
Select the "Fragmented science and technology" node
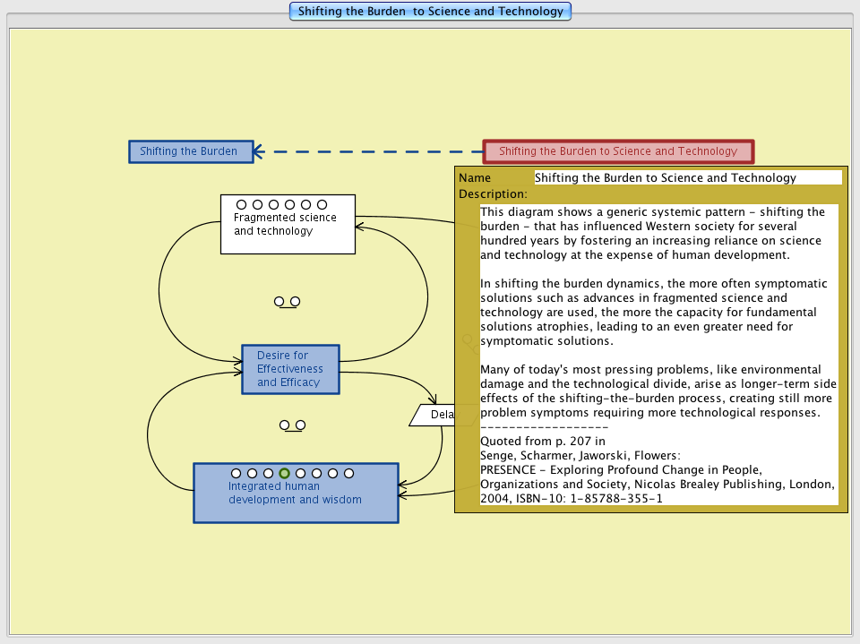[x=287, y=231]
